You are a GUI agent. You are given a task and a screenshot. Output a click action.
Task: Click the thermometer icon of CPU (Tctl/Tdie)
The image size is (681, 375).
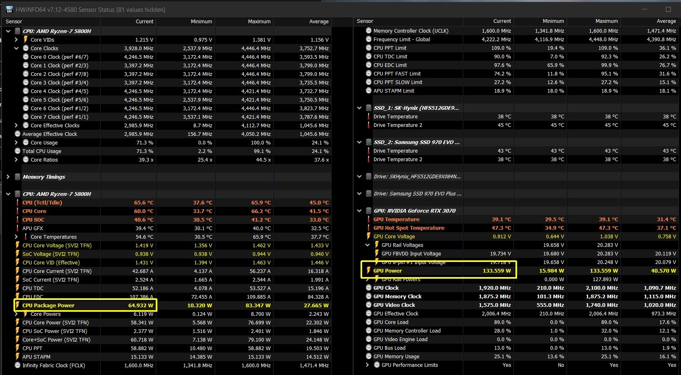coord(18,202)
